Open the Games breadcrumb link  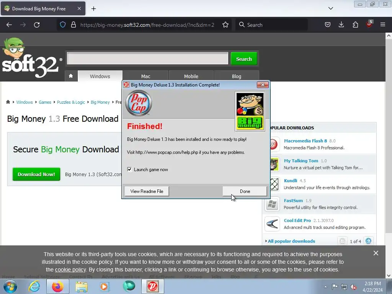(x=45, y=102)
